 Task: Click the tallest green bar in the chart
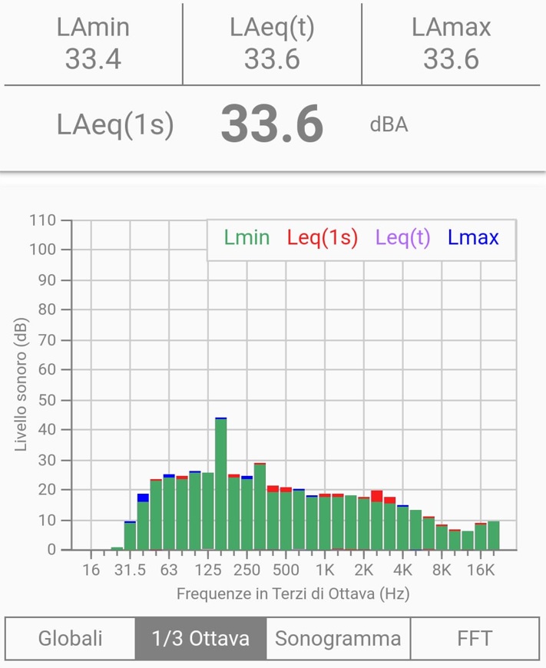point(221,484)
